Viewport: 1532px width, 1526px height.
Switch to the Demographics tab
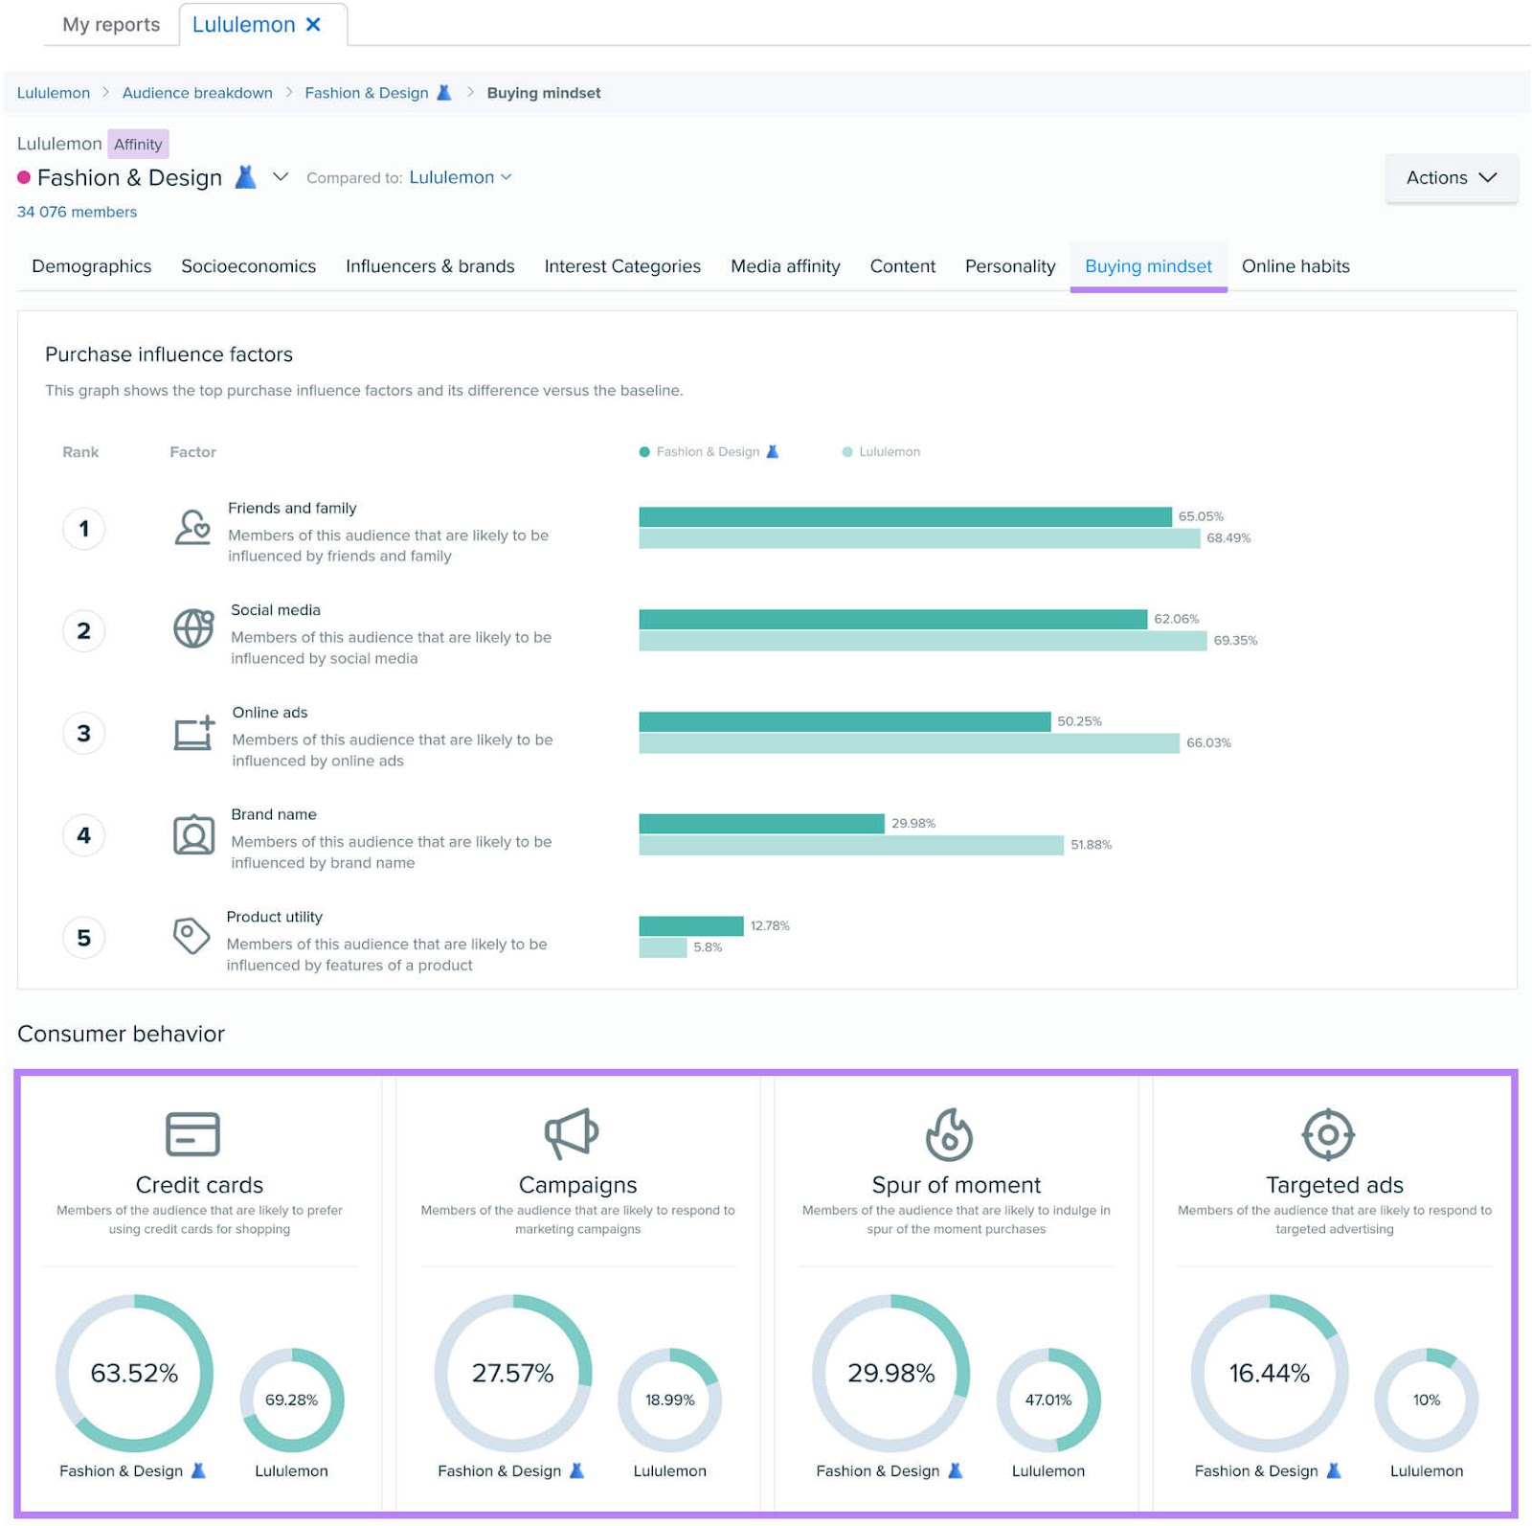click(91, 266)
